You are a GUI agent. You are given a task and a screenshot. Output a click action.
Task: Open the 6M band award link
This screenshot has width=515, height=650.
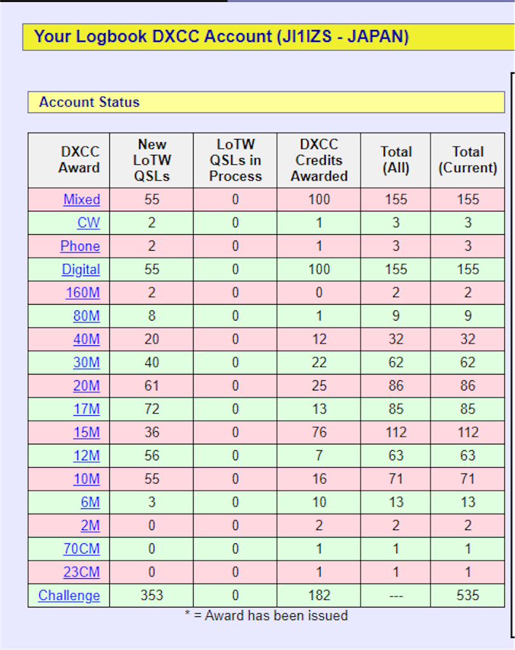click(x=90, y=502)
